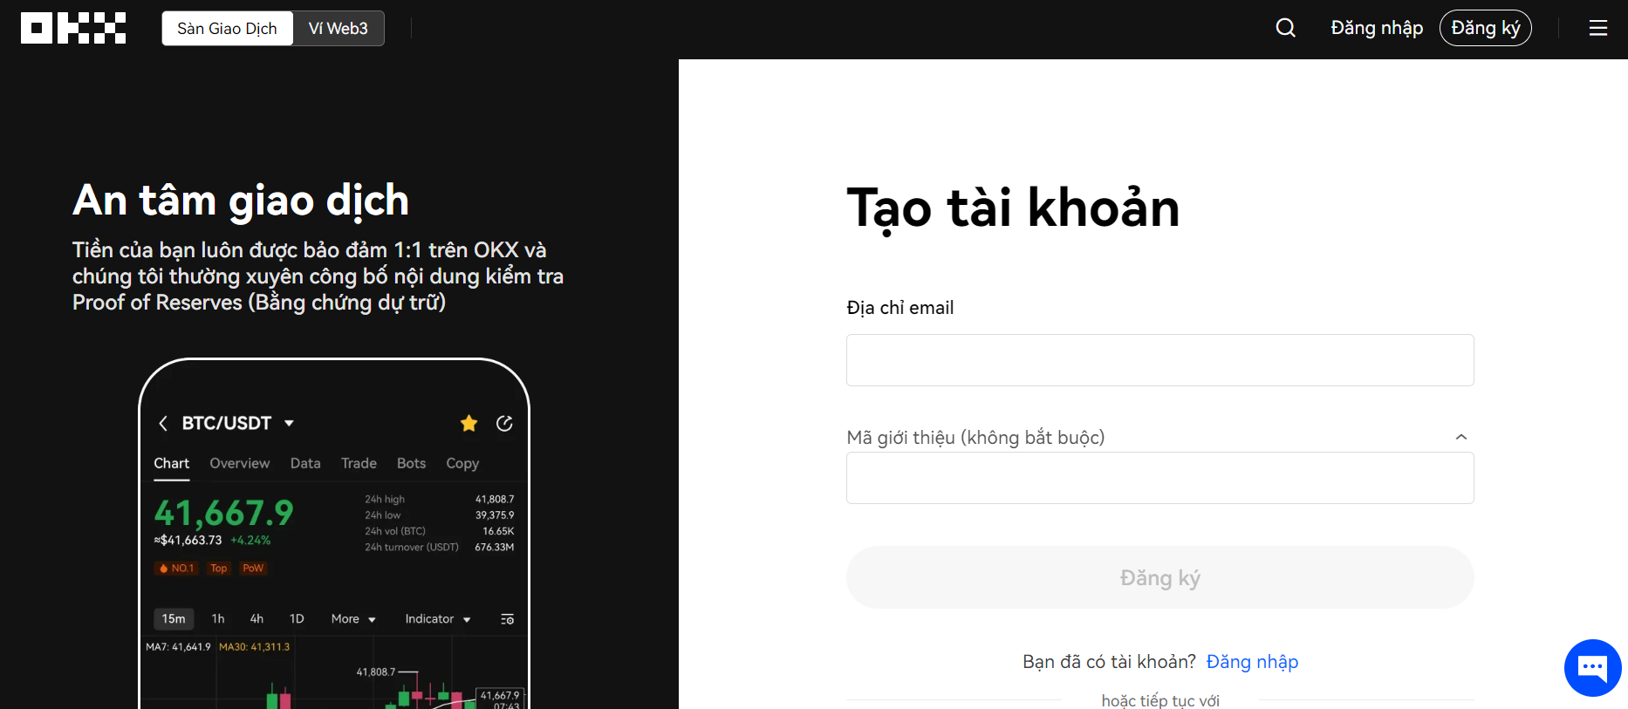The image size is (1628, 709).
Task: Click the hoặc tiếp tục với text
Action: [x=1160, y=700]
